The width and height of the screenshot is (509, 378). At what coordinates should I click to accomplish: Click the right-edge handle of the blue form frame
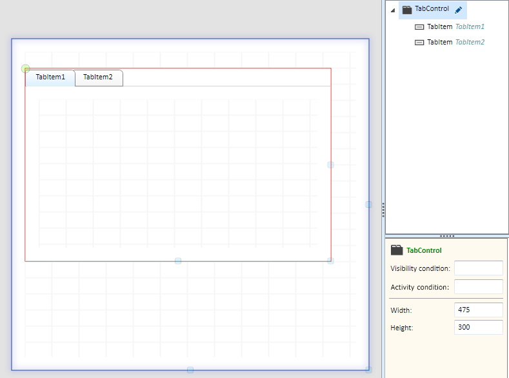368,204
